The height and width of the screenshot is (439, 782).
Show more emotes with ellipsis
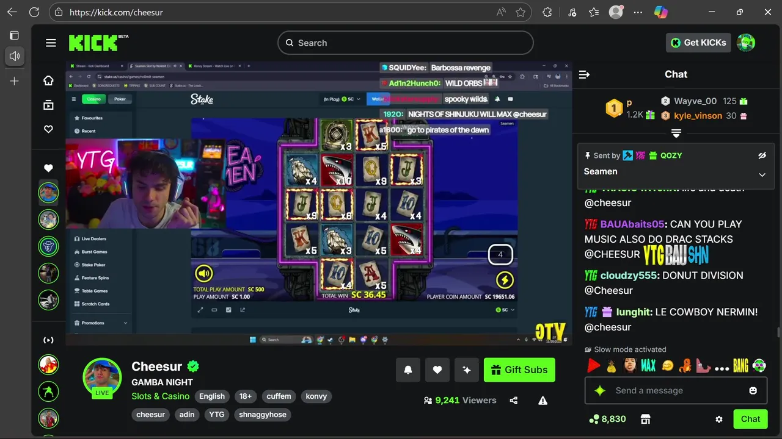(x=722, y=368)
